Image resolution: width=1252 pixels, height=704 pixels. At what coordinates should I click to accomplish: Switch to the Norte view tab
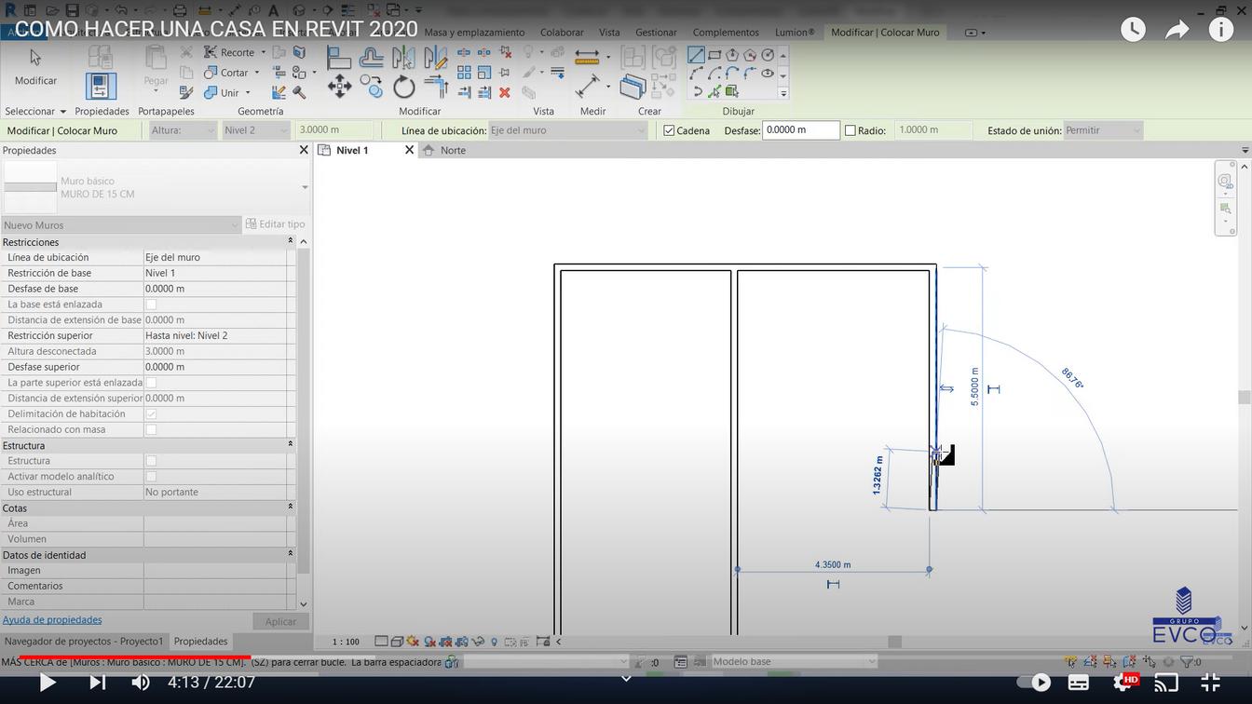tap(453, 150)
